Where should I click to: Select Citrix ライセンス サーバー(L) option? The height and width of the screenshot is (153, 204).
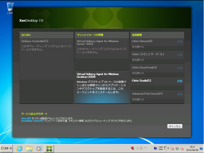coord(148,54)
